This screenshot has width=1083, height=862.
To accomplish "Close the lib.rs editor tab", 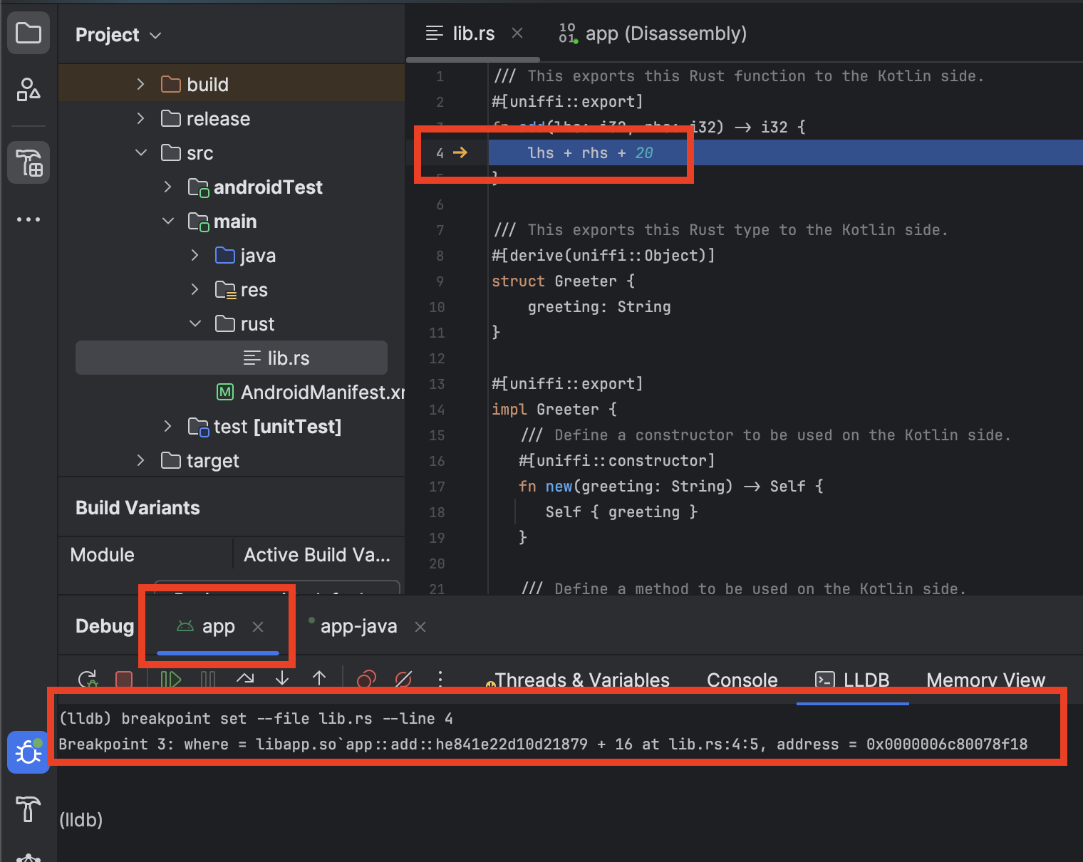I will click(x=517, y=33).
